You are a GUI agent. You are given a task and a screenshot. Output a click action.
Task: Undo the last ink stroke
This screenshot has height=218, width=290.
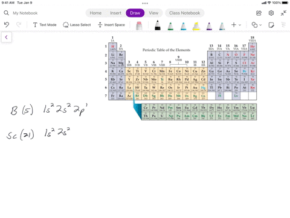pyautogui.click(x=7, y=25)
